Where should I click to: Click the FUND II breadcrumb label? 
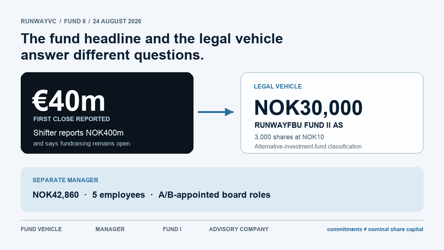click(75, 21)
